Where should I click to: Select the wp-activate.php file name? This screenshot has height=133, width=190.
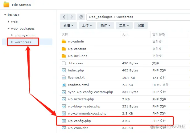[x=81, y=99]
